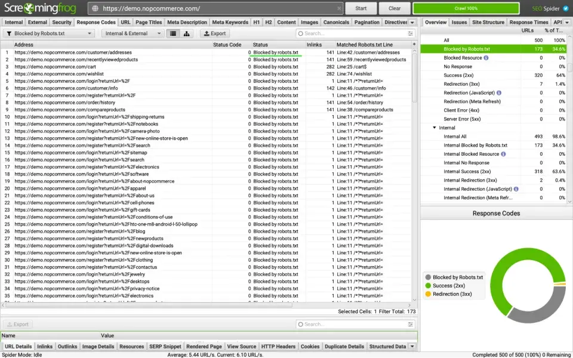
Task: Sort by Inlinks column header
Action: pos(321,45)
